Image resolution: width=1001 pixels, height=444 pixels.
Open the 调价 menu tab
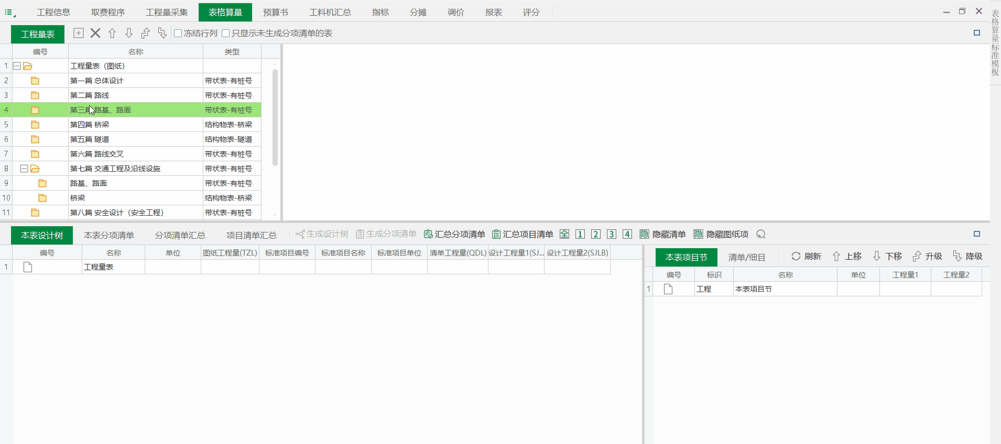(456, 12)
